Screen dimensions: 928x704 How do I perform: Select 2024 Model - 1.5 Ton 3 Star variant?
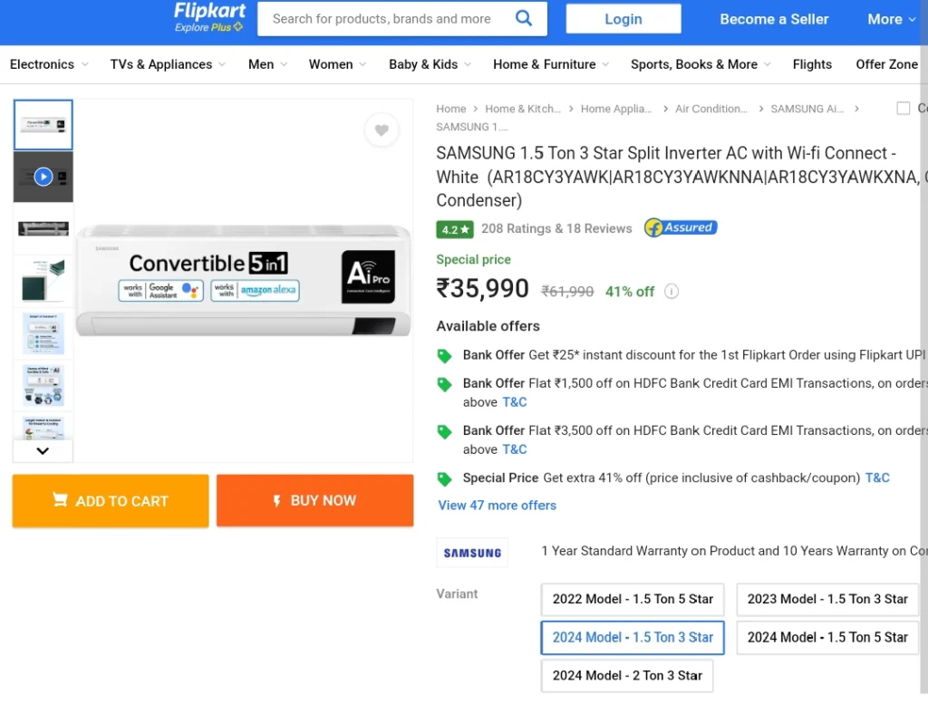(633, 638)
